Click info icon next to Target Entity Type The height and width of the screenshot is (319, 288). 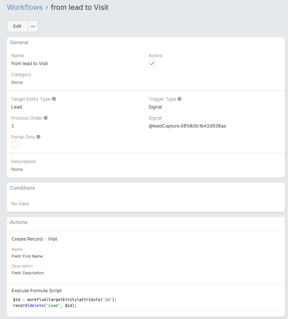click(54, 99)
